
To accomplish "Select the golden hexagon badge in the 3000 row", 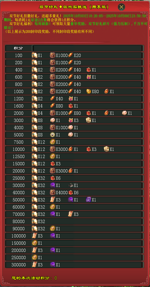I will 89,120.
